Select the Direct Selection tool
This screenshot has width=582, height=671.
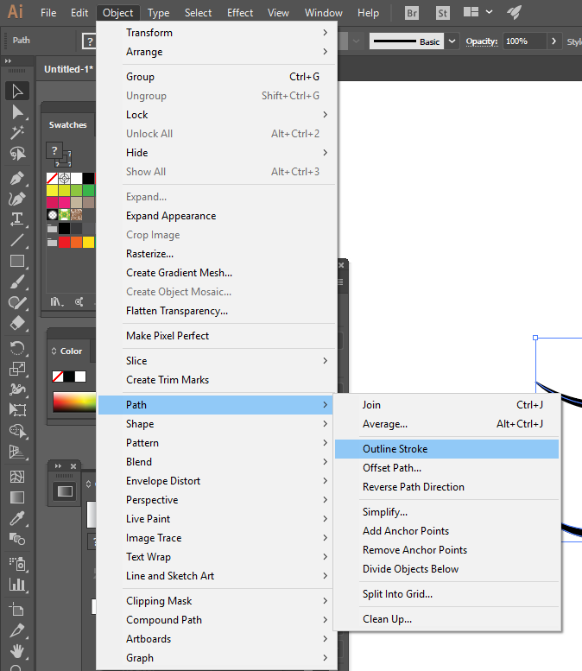tap(17, 112)
